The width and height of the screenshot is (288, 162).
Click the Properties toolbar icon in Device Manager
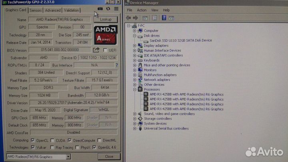pyautogui.click(x=154, y=18)
